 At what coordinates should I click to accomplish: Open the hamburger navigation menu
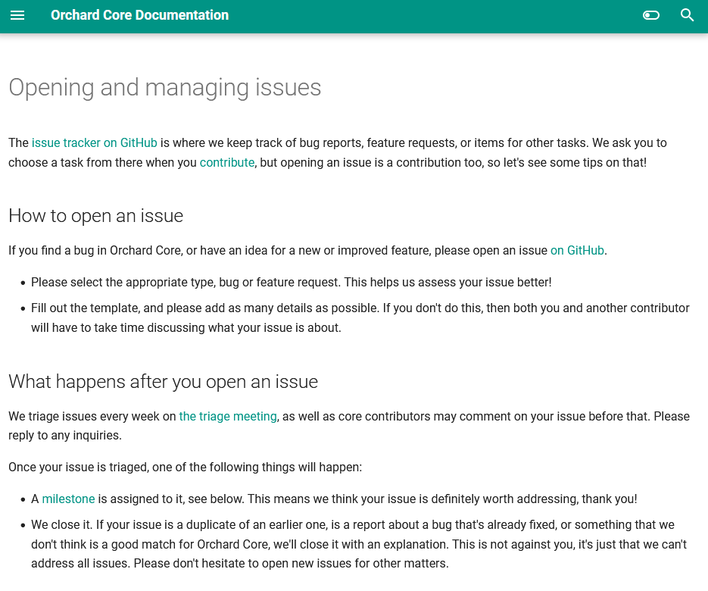(17, 15)
